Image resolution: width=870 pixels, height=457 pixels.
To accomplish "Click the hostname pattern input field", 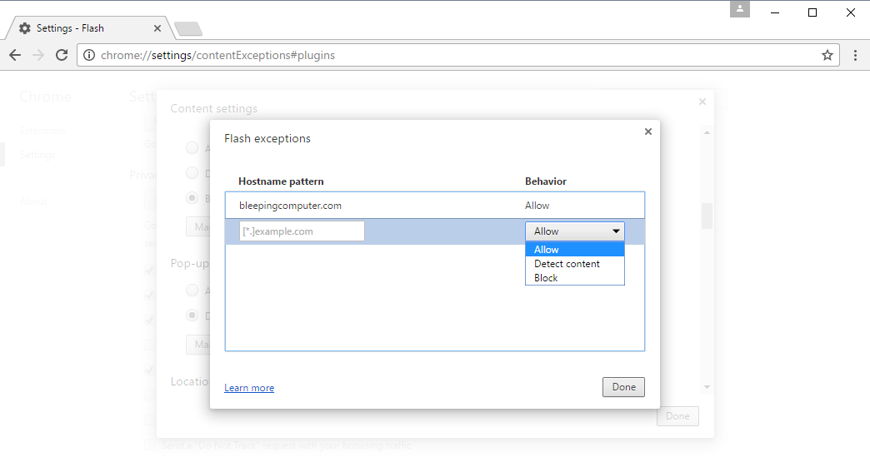I will click(302, 231).
